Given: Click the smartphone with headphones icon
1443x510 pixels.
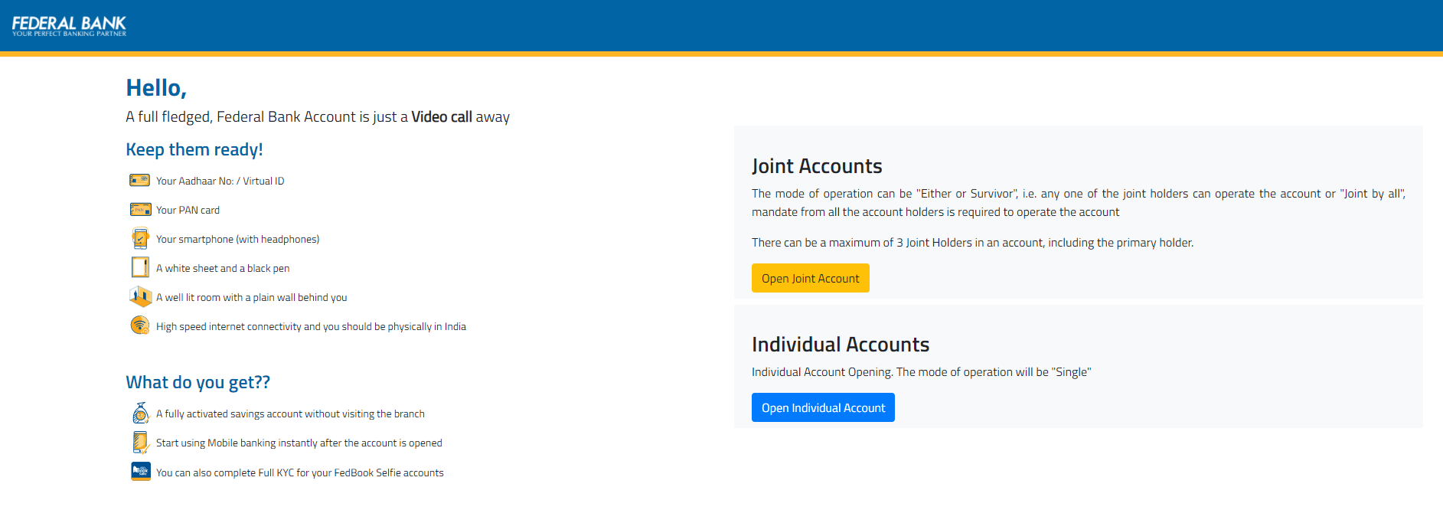Looking at the screenshot, I should click(x=139, y=239).
